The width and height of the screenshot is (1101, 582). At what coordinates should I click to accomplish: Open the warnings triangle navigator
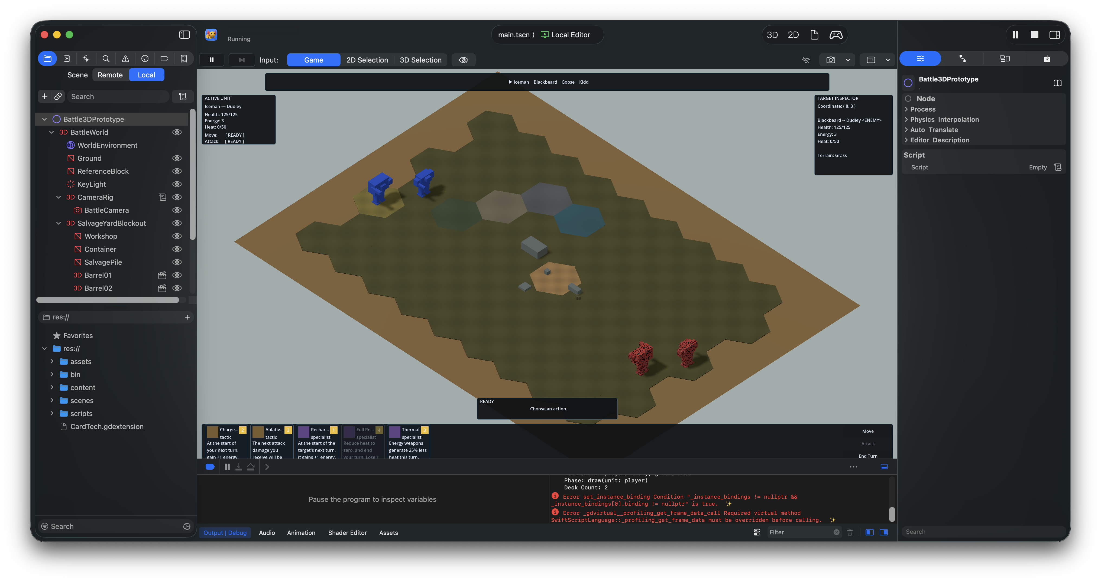coord(125,59)
